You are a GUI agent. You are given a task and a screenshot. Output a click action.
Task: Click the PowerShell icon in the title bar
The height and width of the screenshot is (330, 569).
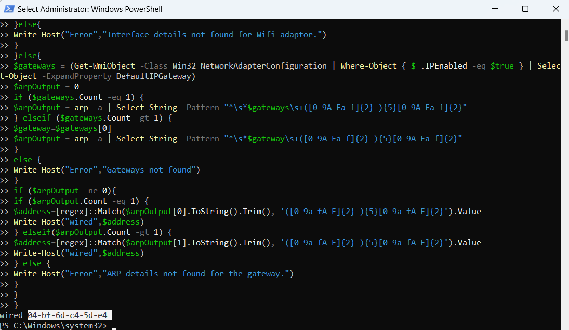click(x=9, y=9)
